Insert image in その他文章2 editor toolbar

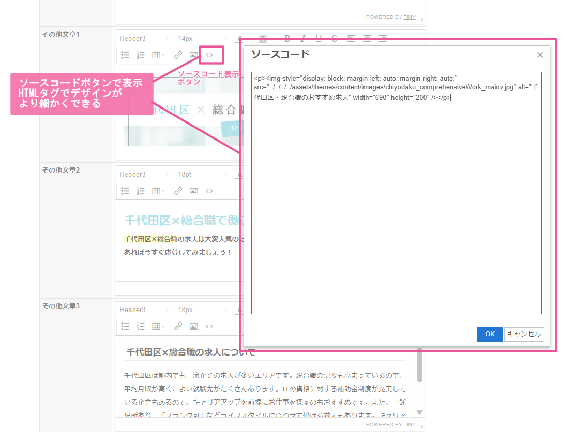(x=194, y=191)
